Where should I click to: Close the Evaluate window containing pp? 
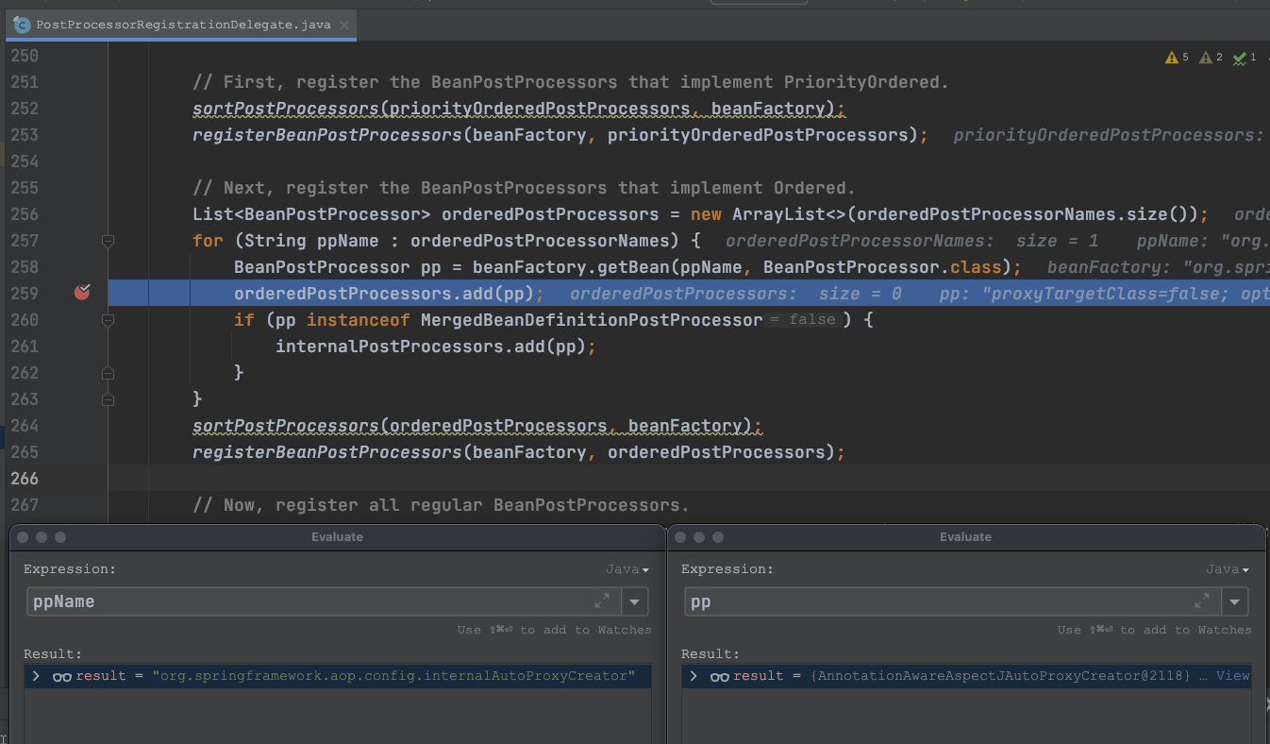[680, 537]
